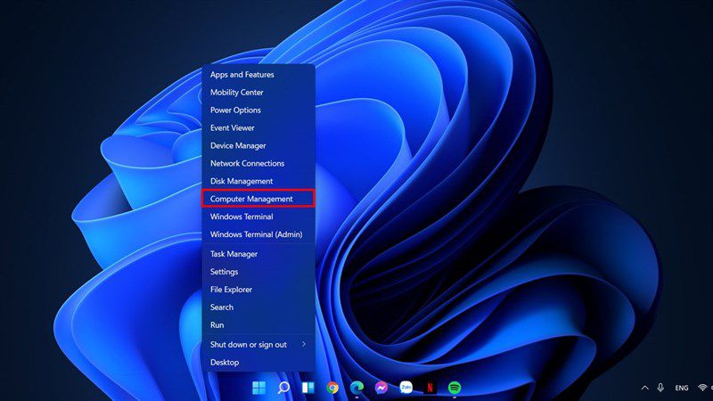Open the Widgets icon on taskbar

tap(307, 388)
